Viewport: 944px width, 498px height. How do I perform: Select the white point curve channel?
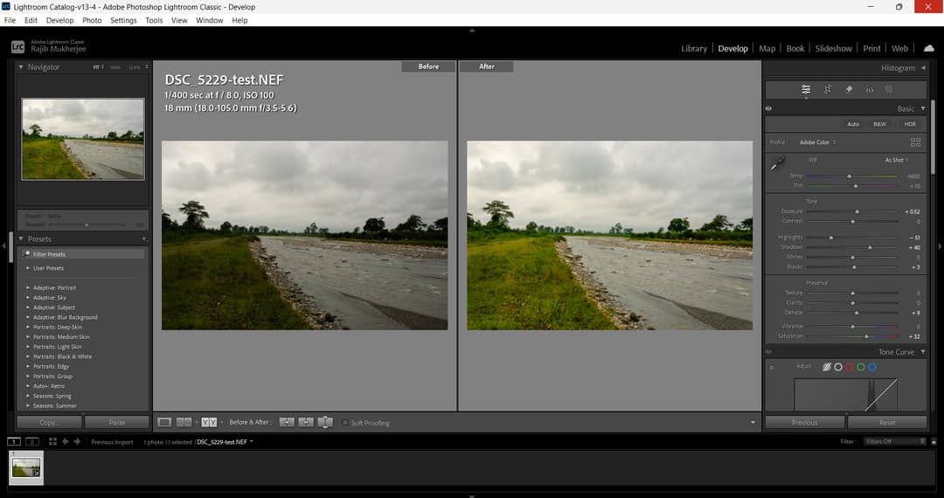838,367
